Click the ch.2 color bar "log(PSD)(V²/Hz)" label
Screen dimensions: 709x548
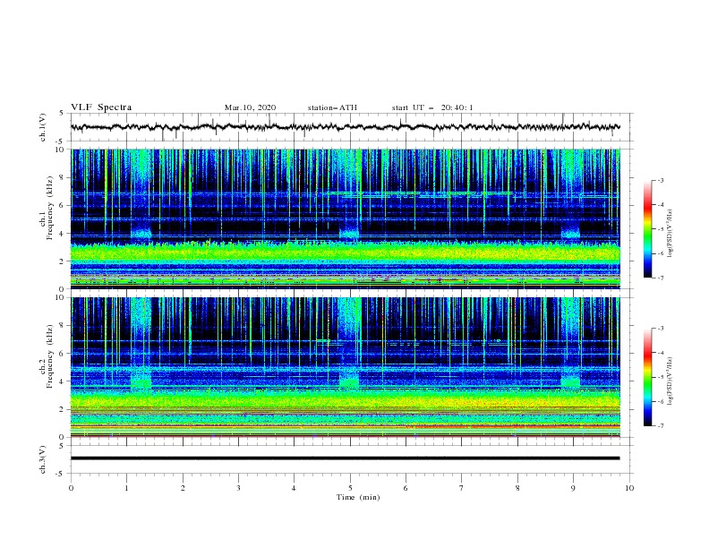671,381
